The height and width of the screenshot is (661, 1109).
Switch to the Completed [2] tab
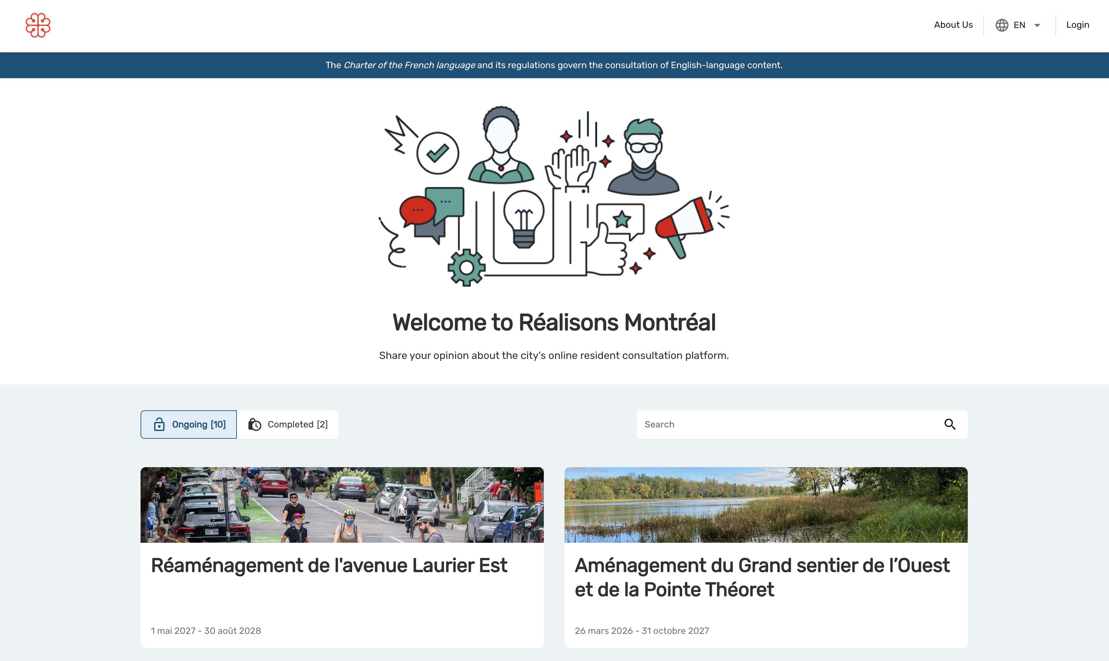(x=288, y=425)
